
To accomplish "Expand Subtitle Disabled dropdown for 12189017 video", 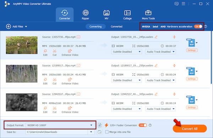I will [x=126, y=80].
